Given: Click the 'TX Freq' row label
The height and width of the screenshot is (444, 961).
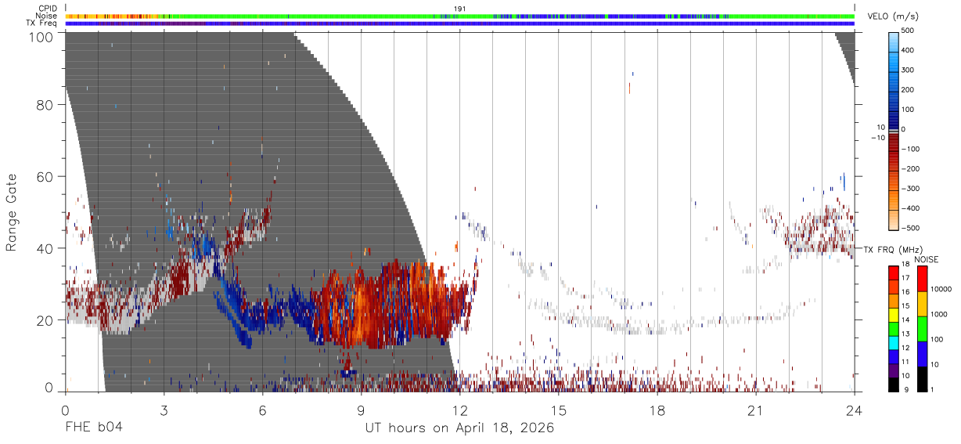Looking at the screenshot, I should (42, 23).
